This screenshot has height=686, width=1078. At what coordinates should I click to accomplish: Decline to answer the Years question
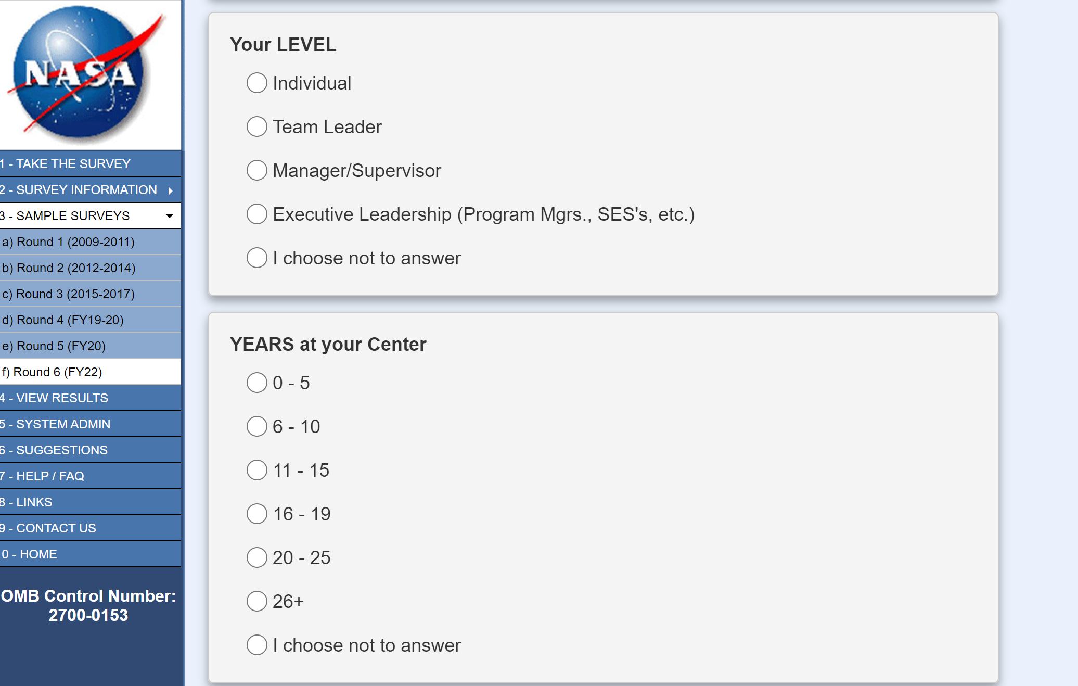coord(257,645)
